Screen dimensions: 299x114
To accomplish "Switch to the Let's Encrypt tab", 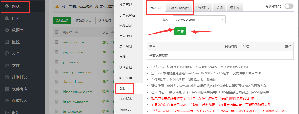I will click(x=179, y=8).
